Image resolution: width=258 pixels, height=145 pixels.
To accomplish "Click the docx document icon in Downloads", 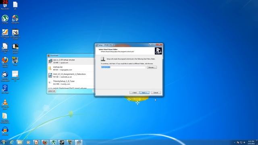I will click(50, 75).
